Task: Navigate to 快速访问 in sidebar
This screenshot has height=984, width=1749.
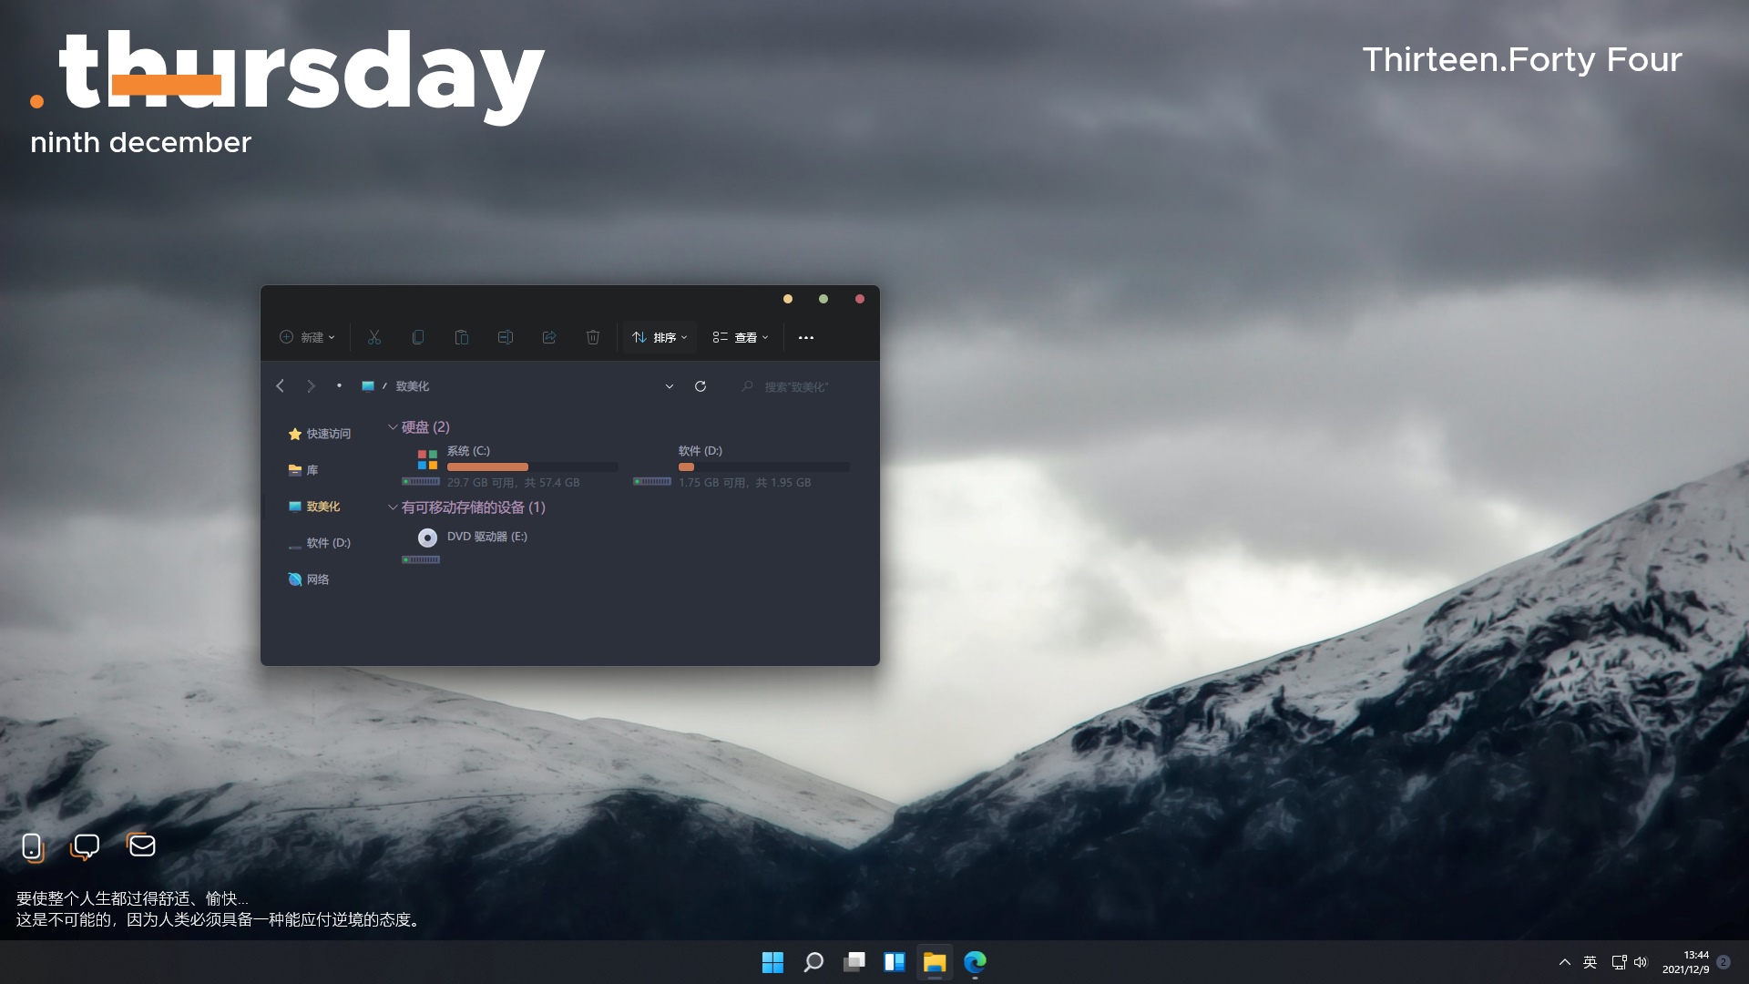Action: (x=327, y=434)
